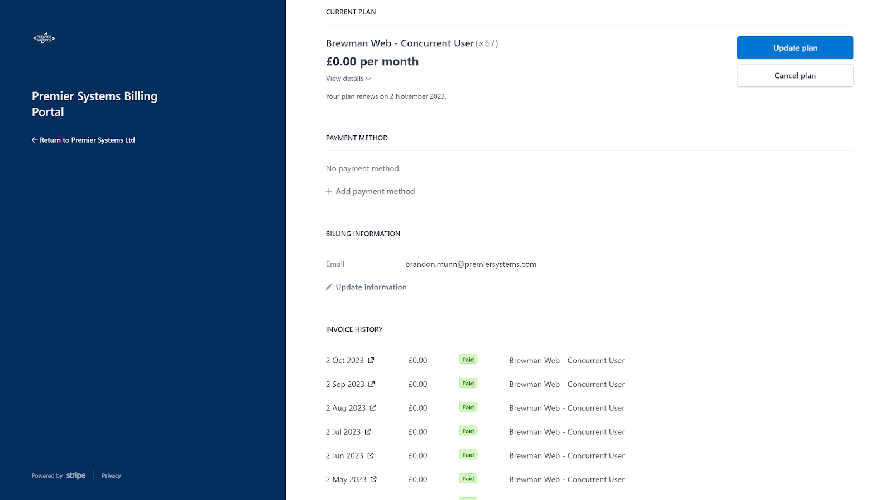893x500 pixels.
Task: Click the BILLING INFORMATION section heading
Action: tap(363, 234)
